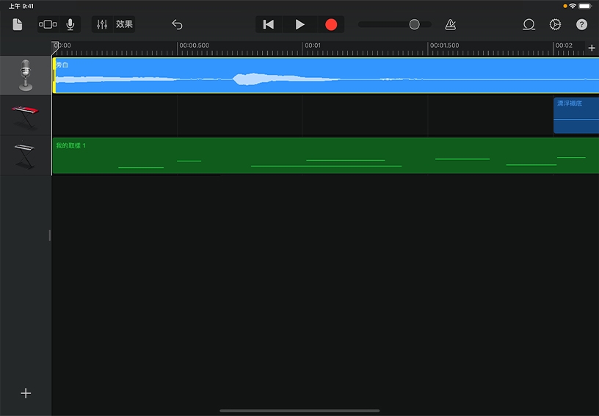Select the red keyboard track header
The width and height of the screenshot is (599, 416).
point(26,115)
